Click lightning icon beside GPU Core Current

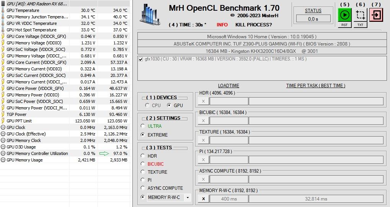tap(3, 62)
